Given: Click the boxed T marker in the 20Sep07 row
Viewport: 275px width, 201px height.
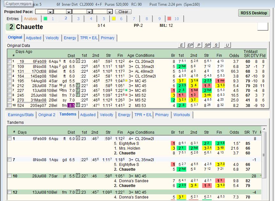Looking at the screenshot, I should click(x=78, y=105).
